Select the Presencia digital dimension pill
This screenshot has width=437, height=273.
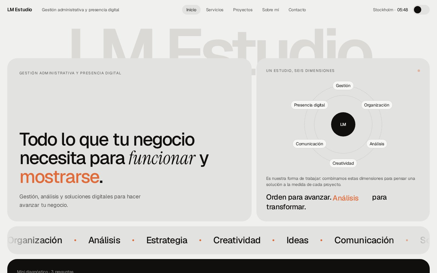310,105
